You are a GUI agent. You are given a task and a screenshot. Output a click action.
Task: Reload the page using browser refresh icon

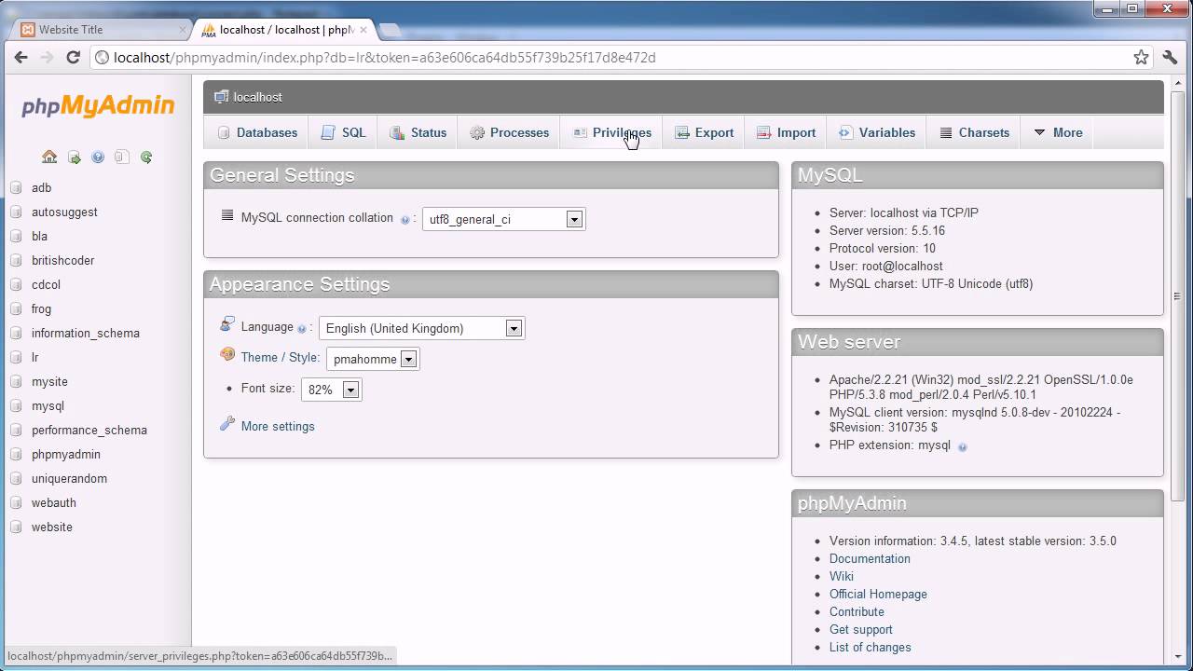(73, 57)
